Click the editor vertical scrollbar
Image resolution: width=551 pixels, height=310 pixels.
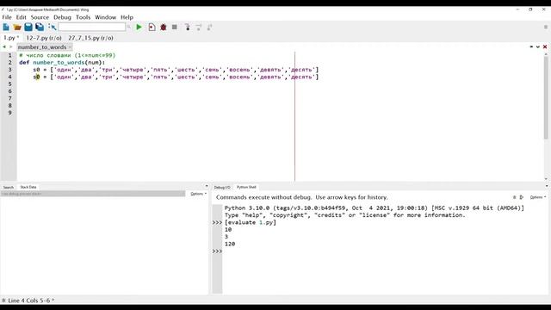pos(546,96)
